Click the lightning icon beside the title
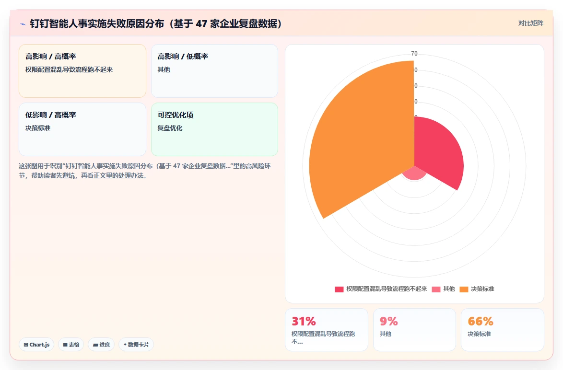Viewport: 563px width, 370px height. pyautogui.click(x=23, y=24)
